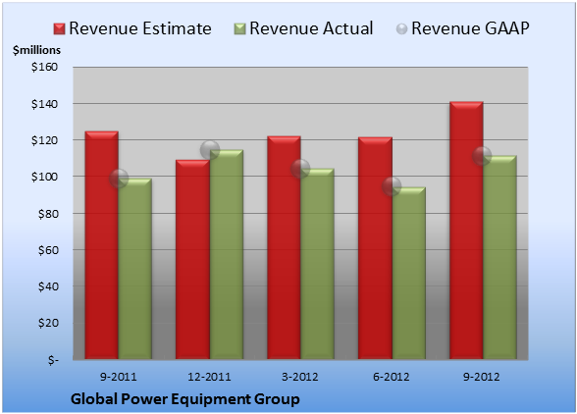
Task: Click the 3-2012 x-axis label
Action: [x=300, y=377]
